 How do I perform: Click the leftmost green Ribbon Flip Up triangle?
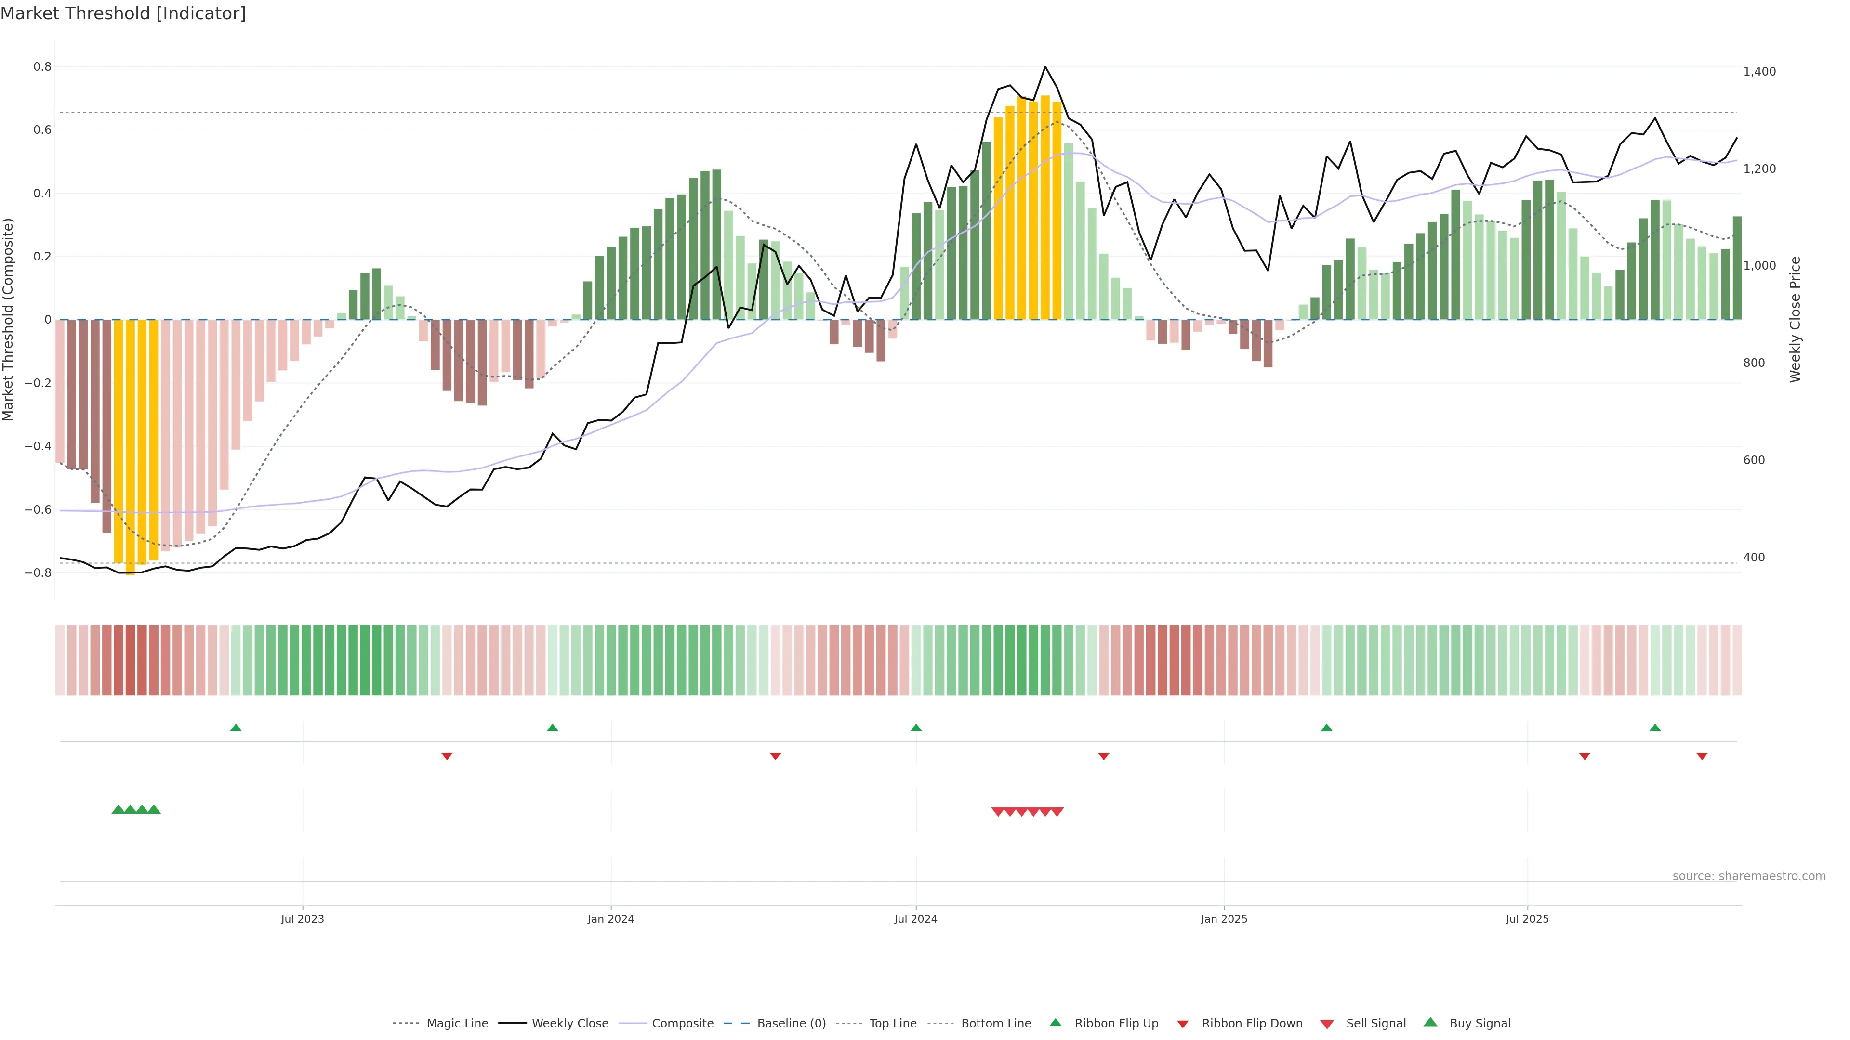(x=236, y=728)
